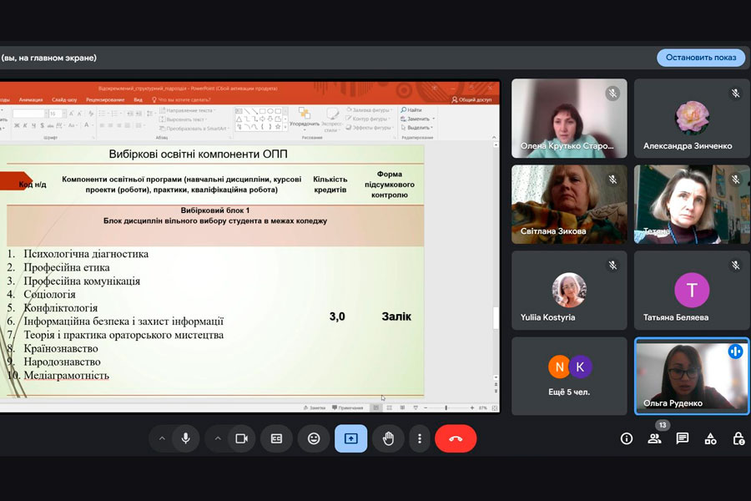Screen dimensions: 751x501
Task: Click the zoom in plus button
Action: [x=472, y=408]
